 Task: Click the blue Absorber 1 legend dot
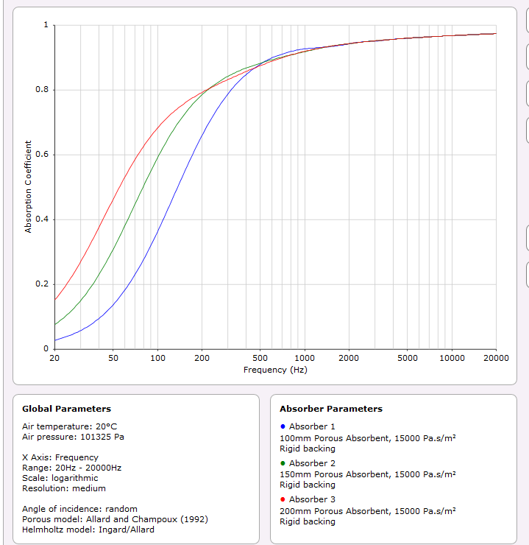coord(283,427)
